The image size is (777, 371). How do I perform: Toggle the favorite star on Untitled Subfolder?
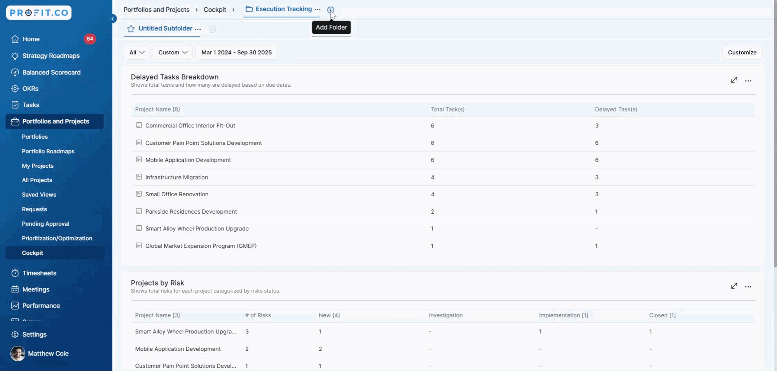(130, 28)
